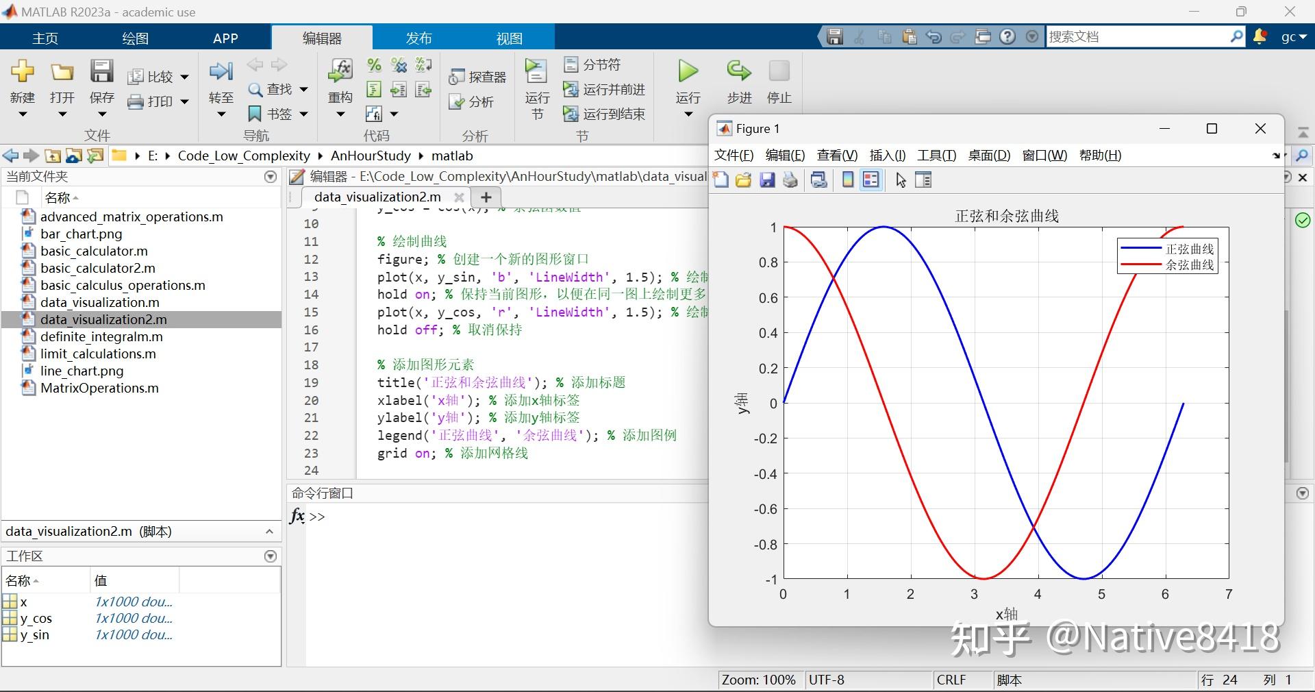Switch to the Publish (发布) ribbon tab

[x=418, y=38]
